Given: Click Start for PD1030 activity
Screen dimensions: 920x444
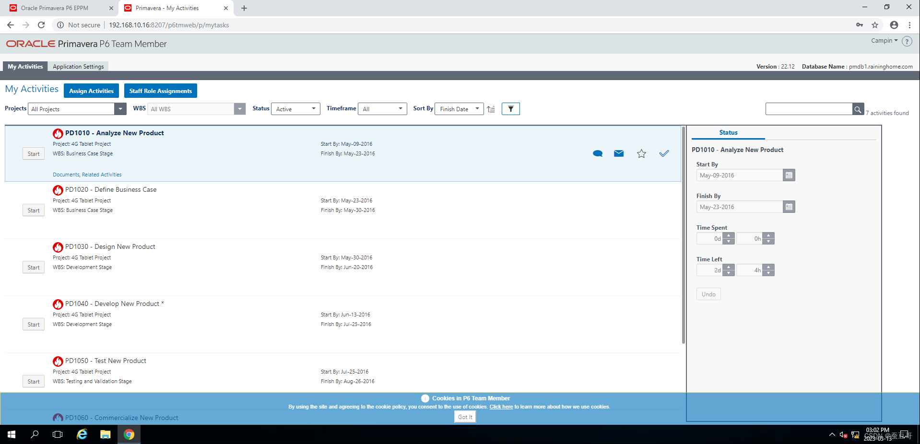Looking at the screenshot, I should pos(34,267).
